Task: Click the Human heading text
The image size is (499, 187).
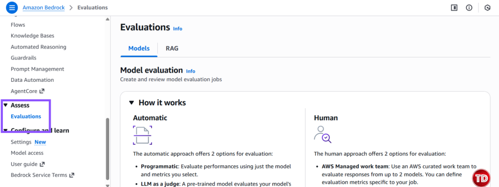Action: coord(326,118)
